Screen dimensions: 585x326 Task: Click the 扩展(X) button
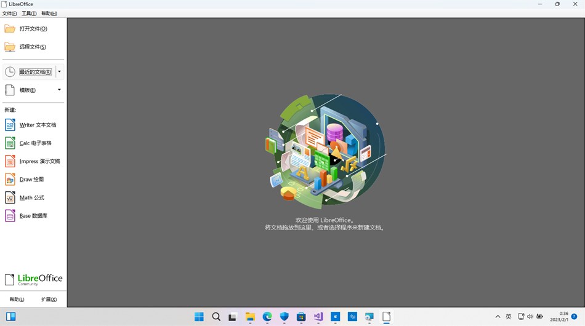click(49, 299)
